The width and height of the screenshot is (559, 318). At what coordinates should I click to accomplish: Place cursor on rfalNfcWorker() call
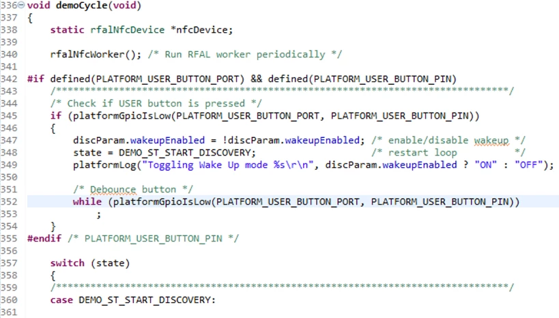[x=96, y=55]
